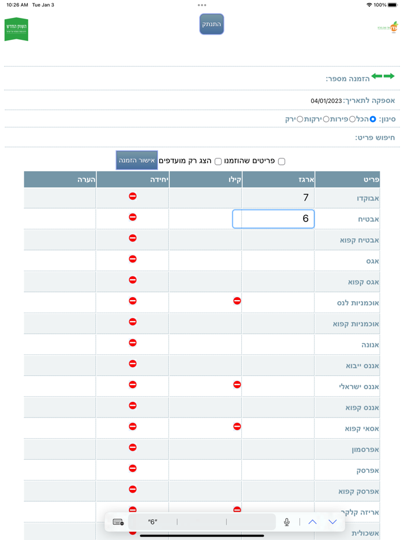Tap the "6" keyboard suggestion
This screenshot has width=404, height=540.
point(153,522)
